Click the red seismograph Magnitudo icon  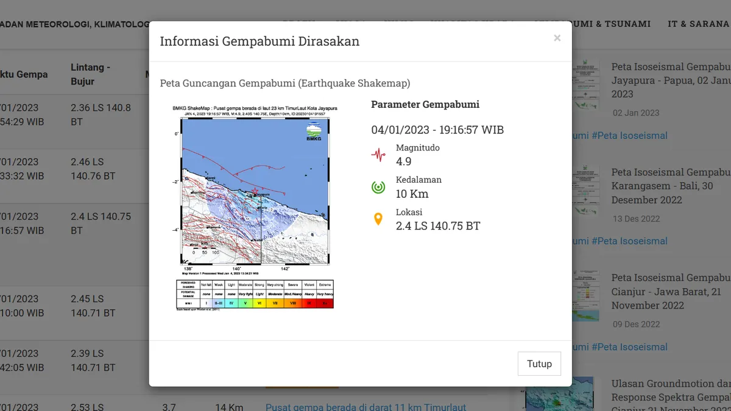point(378,155)
